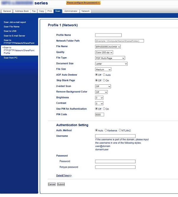Turn Skip Blank Page On
178x197 pixels.
104,81
